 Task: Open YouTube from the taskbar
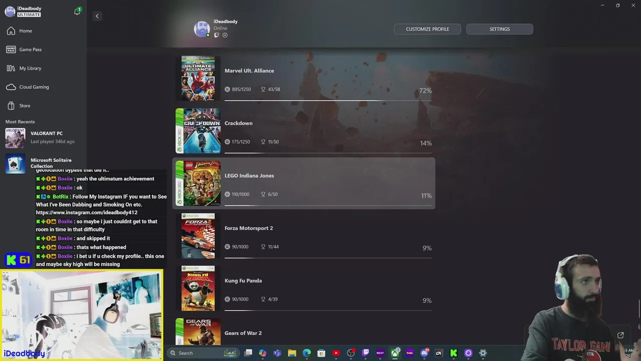coord(336,353)
